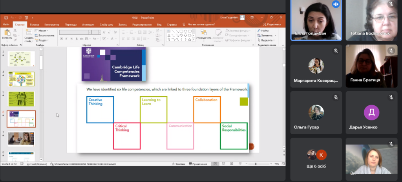The width and height of the screenshot is (402, 182).
Task: Click the Paste (Вставить) icon
Action: pyautogui.click(x=7, y=33)
